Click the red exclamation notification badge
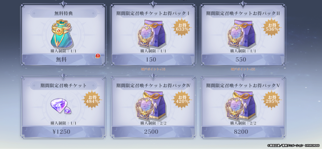 98,56
